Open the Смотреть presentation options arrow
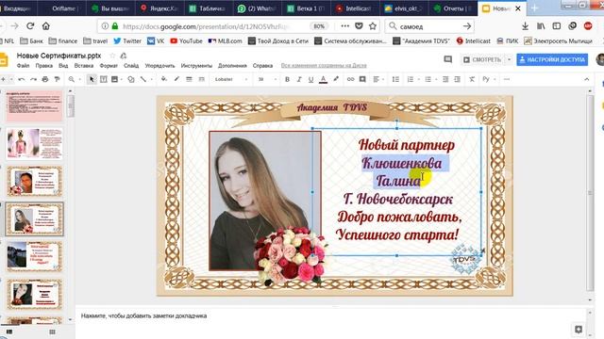604x339 pixels. (509, 59)
